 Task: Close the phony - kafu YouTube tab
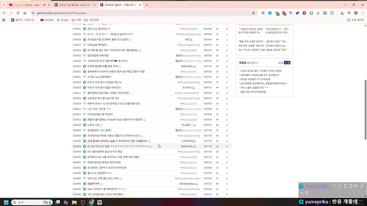[49, 5]
